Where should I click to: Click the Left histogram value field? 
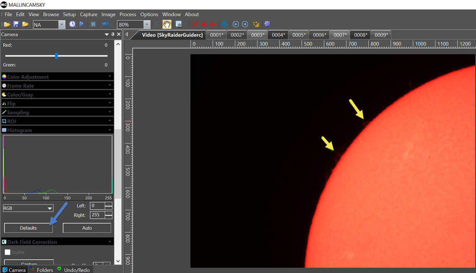97,206
